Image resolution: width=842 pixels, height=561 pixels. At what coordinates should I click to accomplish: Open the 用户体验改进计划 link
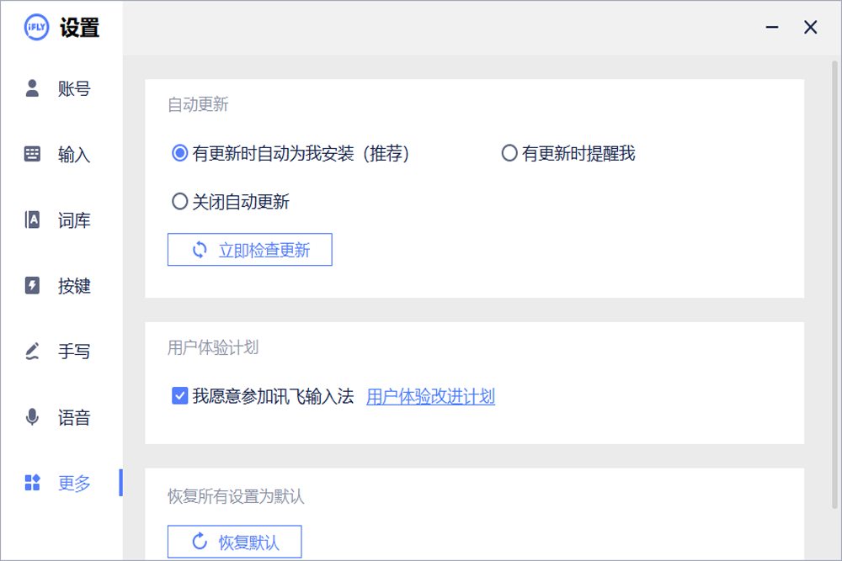430,397
